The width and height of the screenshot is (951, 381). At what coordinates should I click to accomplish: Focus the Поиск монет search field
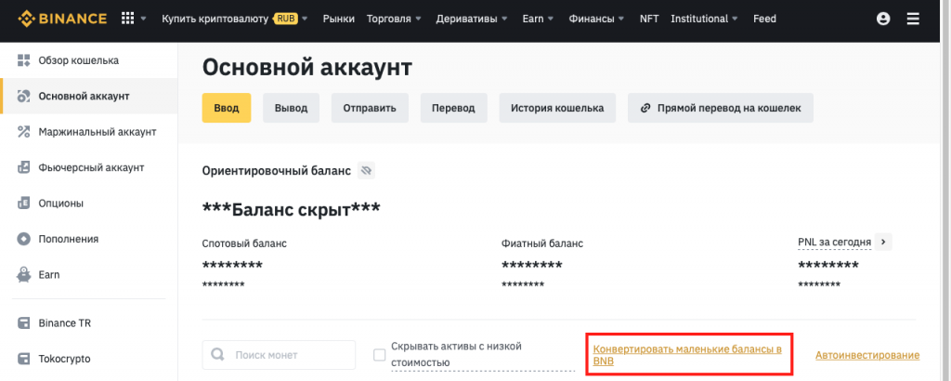tap(279, 355)
